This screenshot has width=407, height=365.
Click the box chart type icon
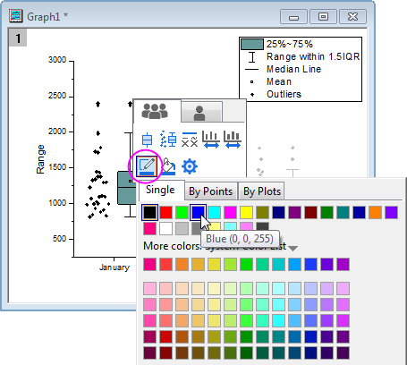click(x=147, y=140)
